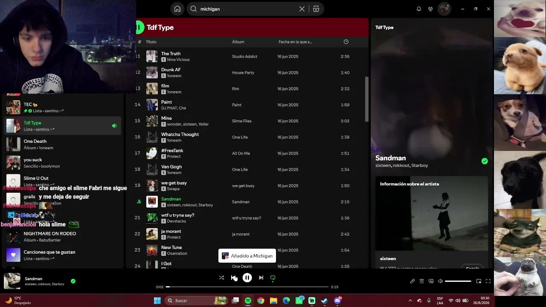Open the miniplayer
Viewport: 546px width, 307px height.
click(x=479, y=281)
